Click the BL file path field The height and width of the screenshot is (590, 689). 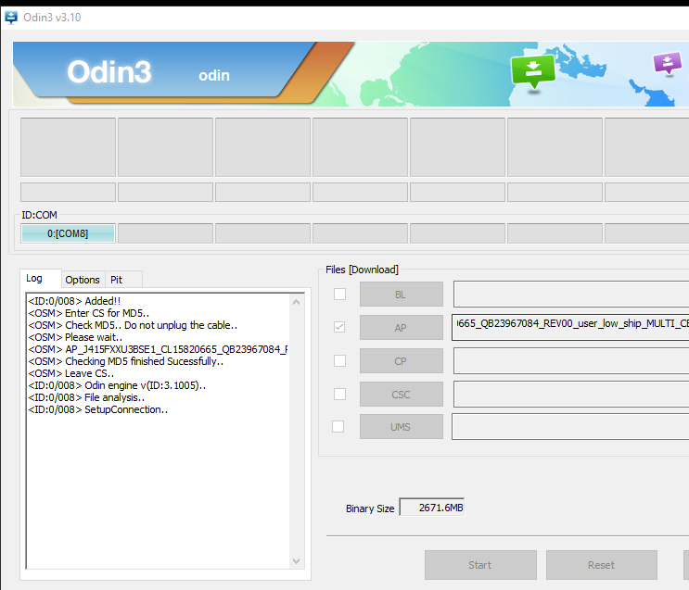[x=571, y=295]
